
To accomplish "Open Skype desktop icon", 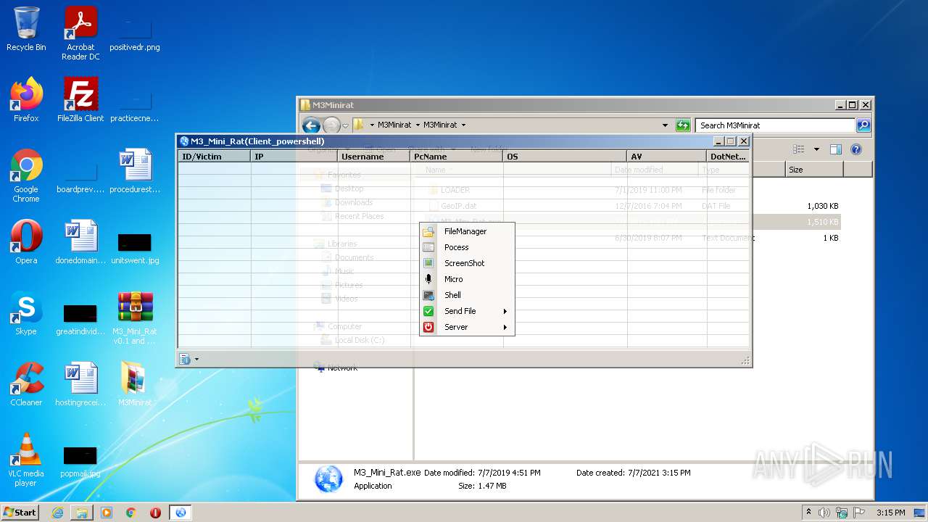I will 26,313.
